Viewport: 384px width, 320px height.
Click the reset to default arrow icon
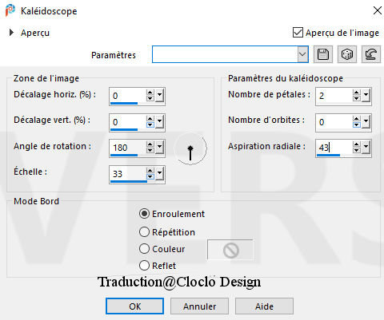[x=371, y=54]
